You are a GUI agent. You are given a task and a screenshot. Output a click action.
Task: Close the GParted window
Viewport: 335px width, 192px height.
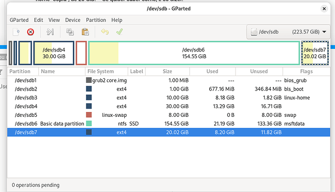(x=324, y=9)
